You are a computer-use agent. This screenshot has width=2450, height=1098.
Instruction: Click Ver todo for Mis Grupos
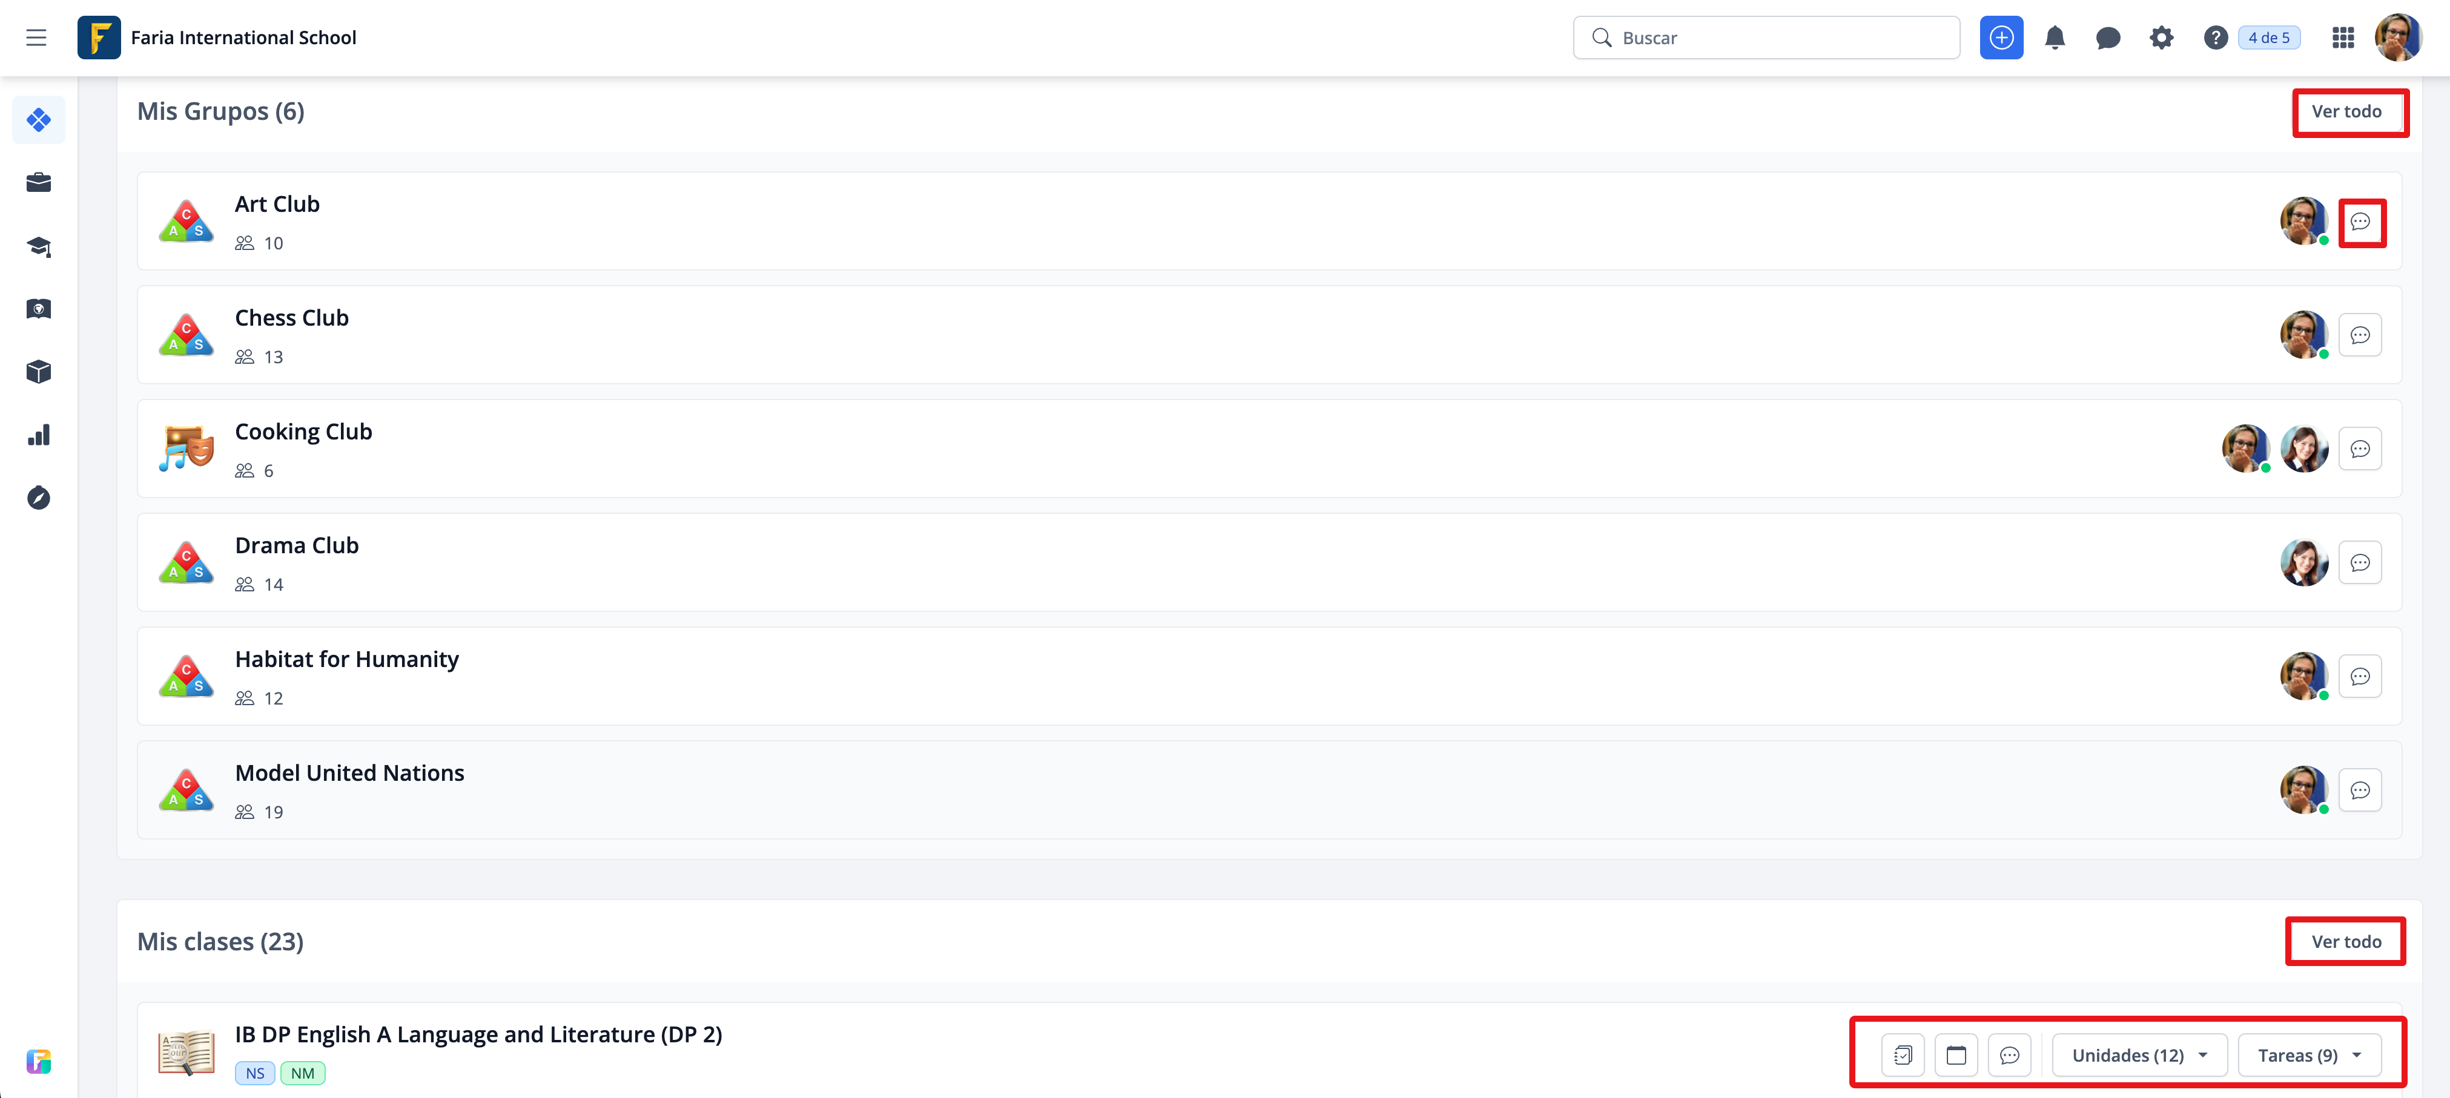pyautogui.click(x=2346, y=112)
